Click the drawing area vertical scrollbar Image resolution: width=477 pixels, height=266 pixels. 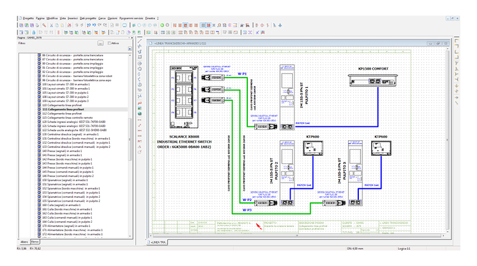[447, 140]
